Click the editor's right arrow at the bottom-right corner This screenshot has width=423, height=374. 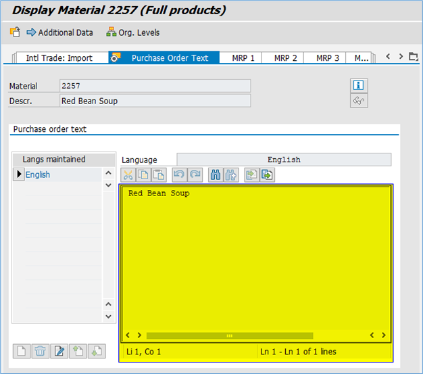384,335
